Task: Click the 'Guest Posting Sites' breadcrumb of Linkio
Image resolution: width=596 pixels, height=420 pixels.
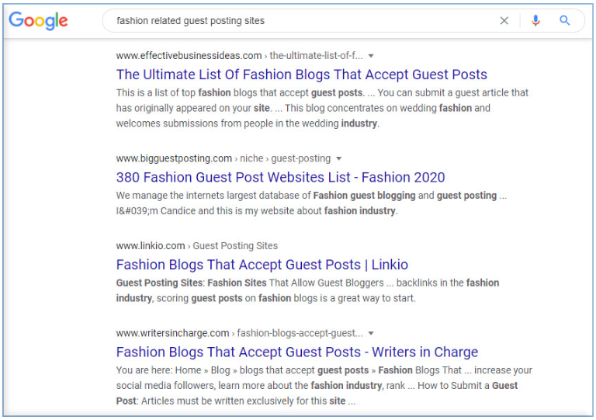Action: point(235,246)
